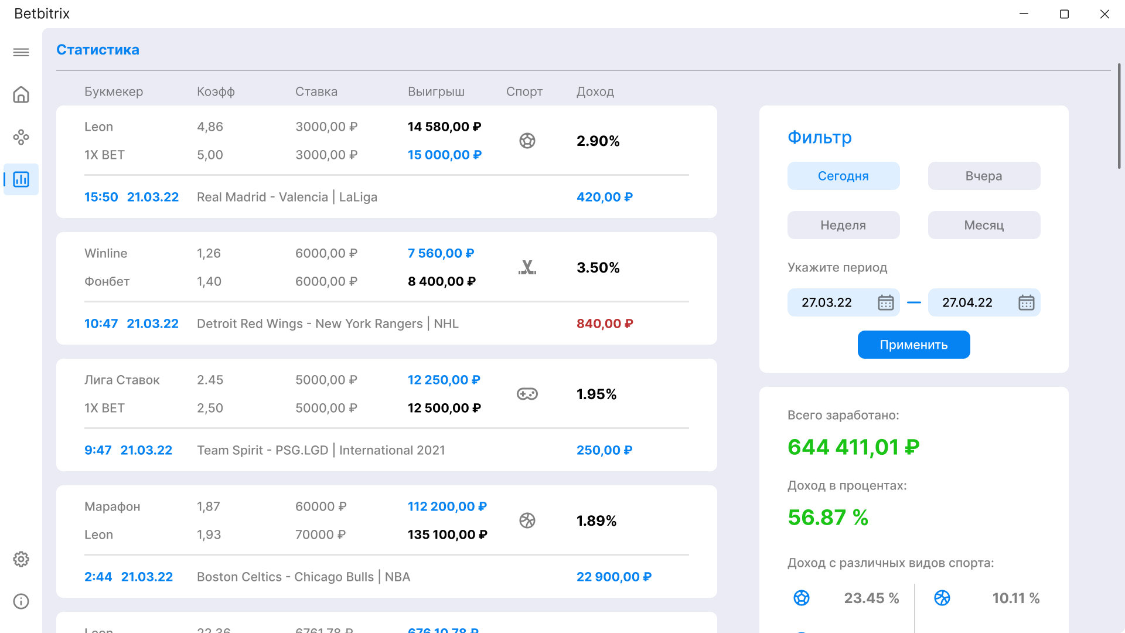The height and width of the screenshot is (633, 1125).
Task: Click the Букмекер column header
Action: point(114,91)
